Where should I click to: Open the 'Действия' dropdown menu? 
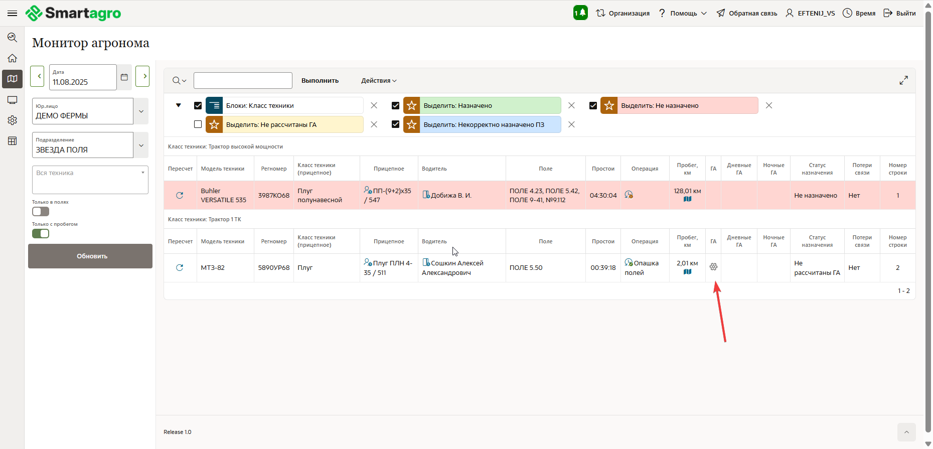[x=379, y=81]
